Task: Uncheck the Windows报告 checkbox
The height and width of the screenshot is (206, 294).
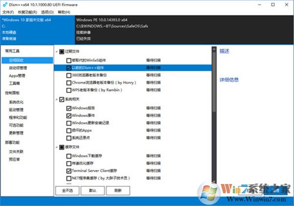Action: tap(69, 108)
